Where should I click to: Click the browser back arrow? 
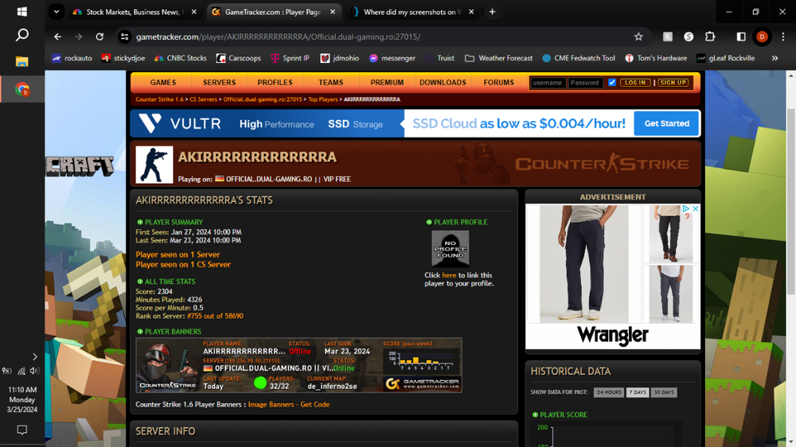point(57,37)
